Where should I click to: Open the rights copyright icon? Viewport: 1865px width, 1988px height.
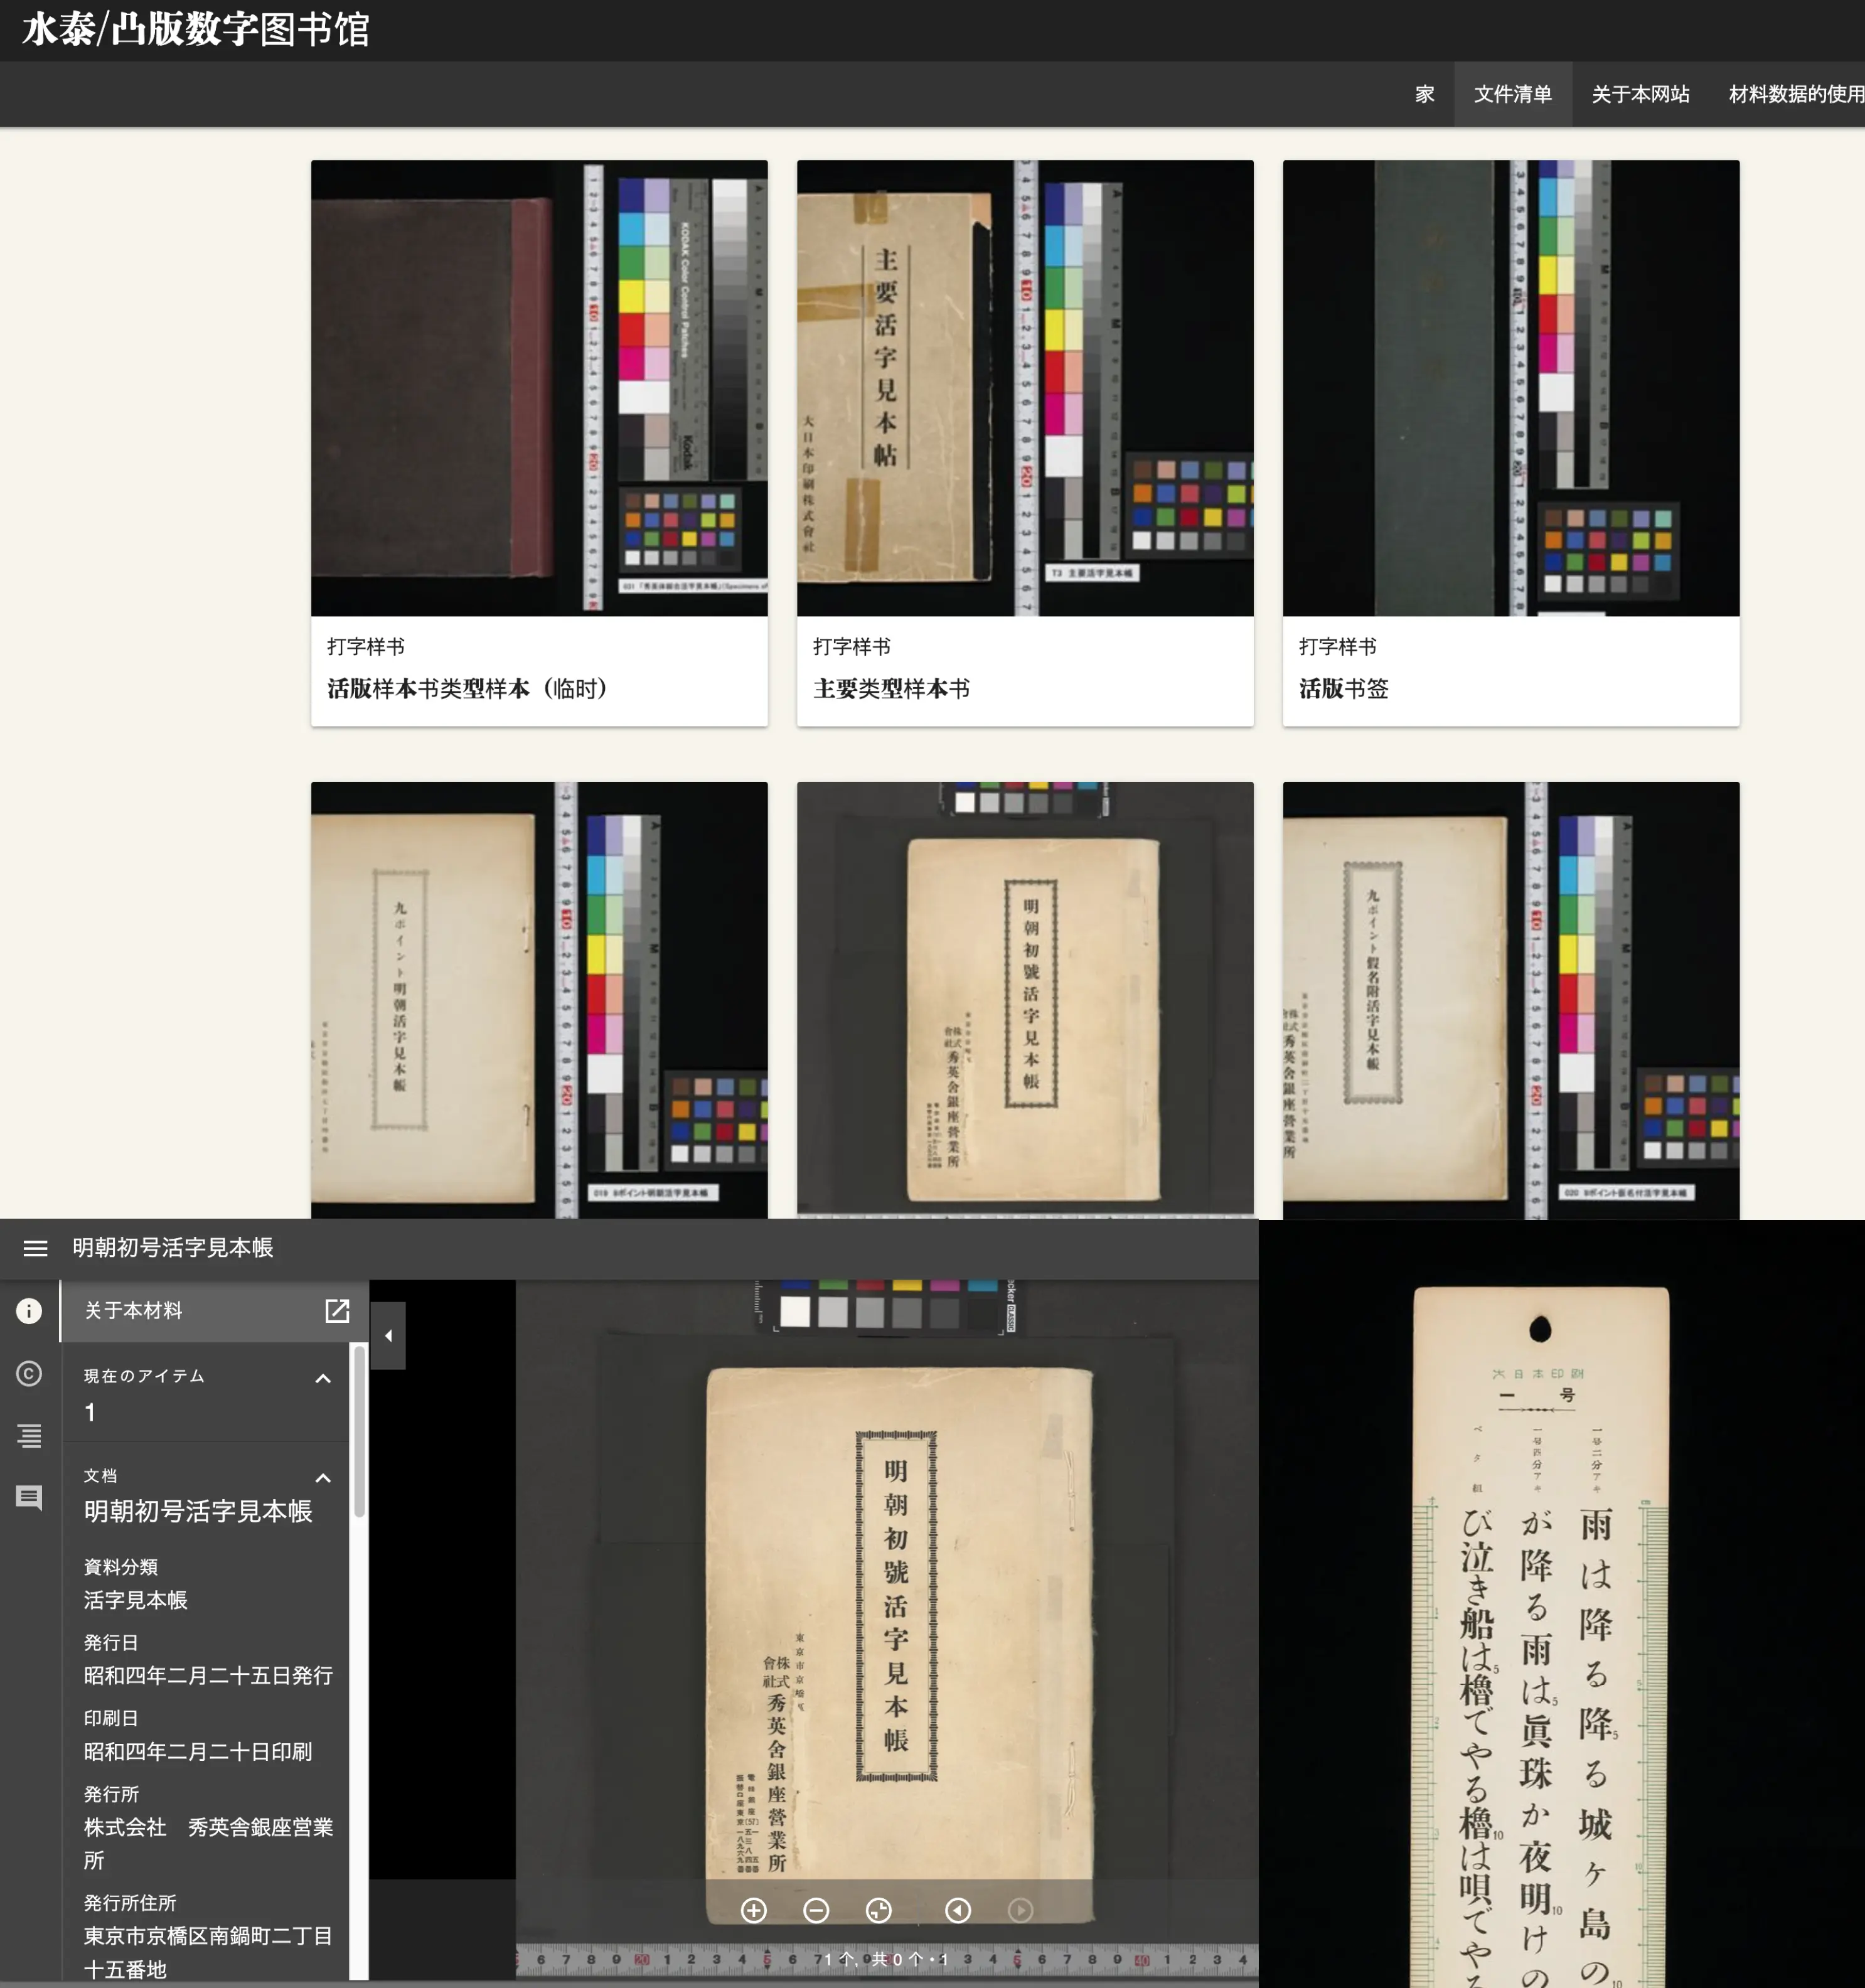point(29,1373)
